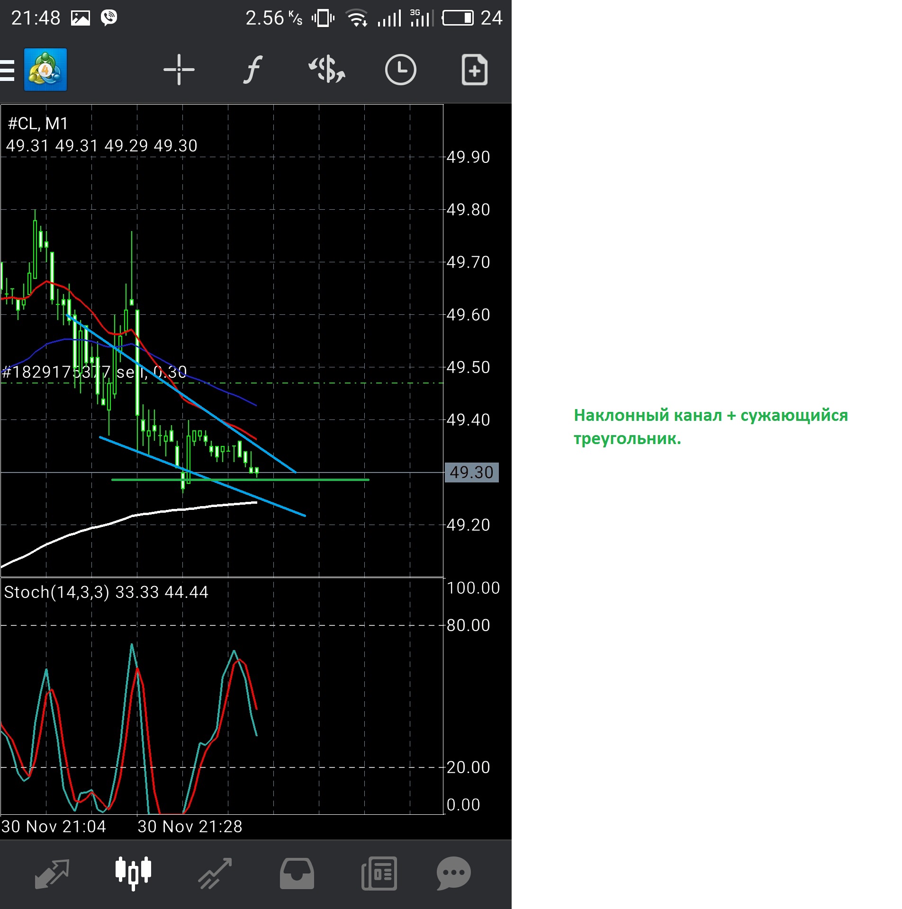Screen dimensions: 902x909
Task: Open the News tab
Action: [x=379, y=873]
